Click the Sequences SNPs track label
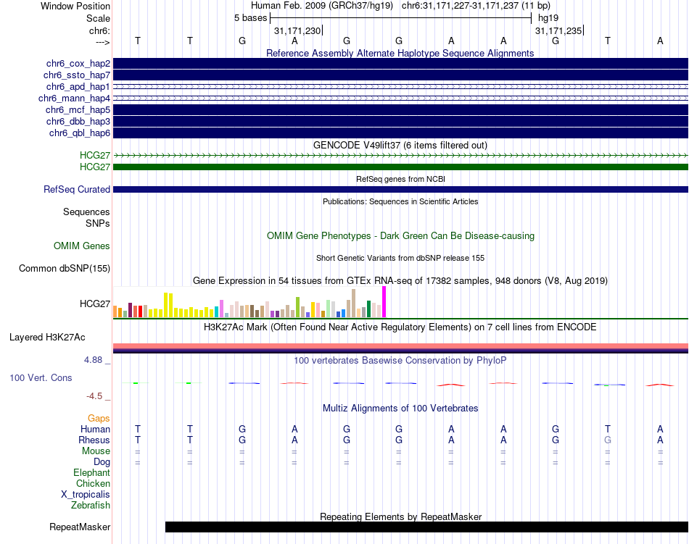 [x=86, y=217]
